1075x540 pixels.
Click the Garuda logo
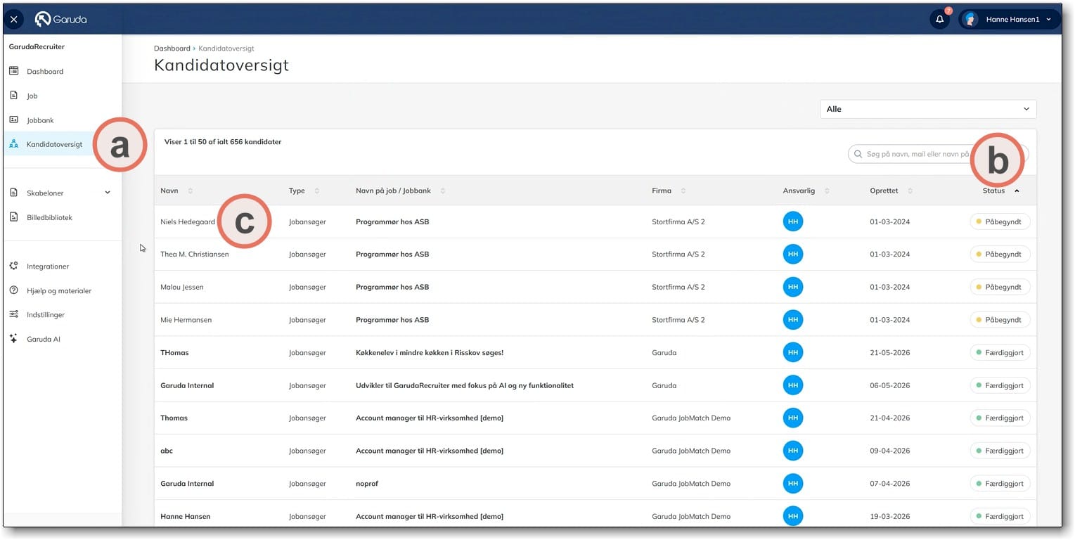pyautogui.click(x=61, y=20)
